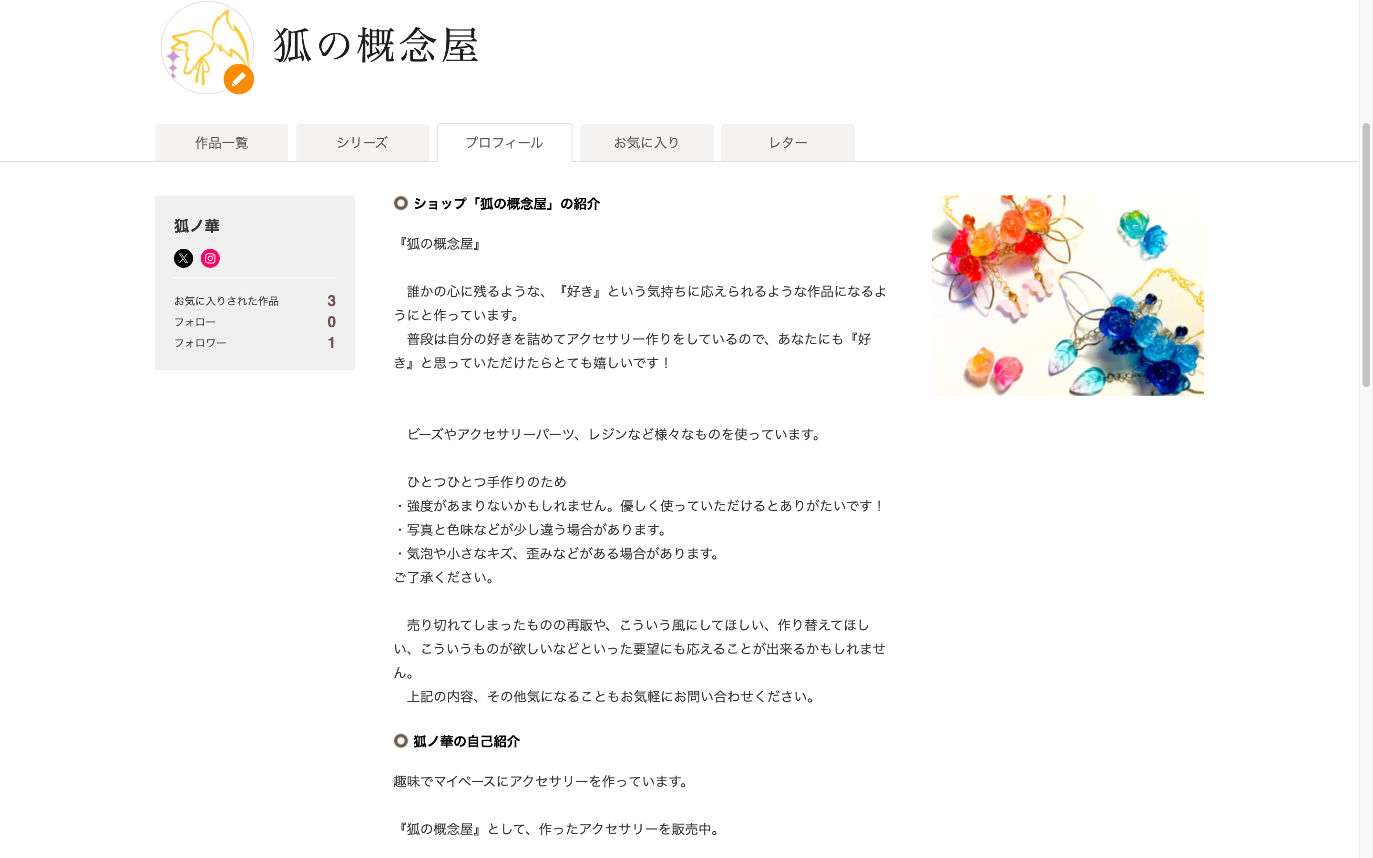Image resolution: width=1373 pixels, height=858 pixels.
Task: Open the レター tab
Action: click(788, 143)
